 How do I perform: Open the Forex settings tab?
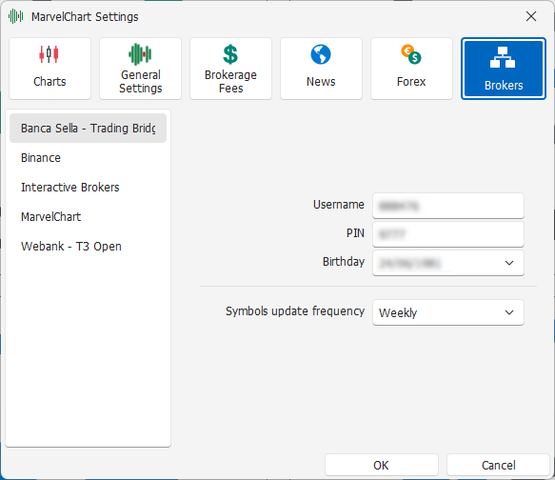pos(411,69)
